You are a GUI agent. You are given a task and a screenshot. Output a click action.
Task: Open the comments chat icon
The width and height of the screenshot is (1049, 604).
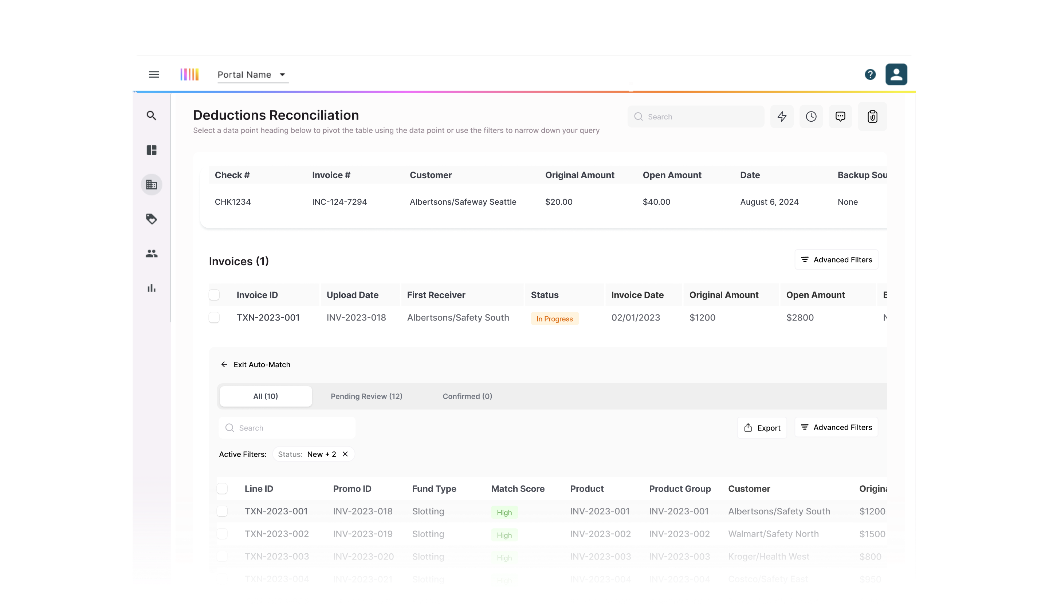tap(840, 117)
